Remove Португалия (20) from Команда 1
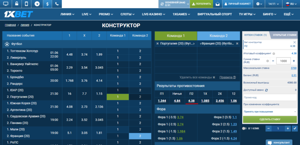Viewport: 300px width, 145px height. (x=157, y=44)
